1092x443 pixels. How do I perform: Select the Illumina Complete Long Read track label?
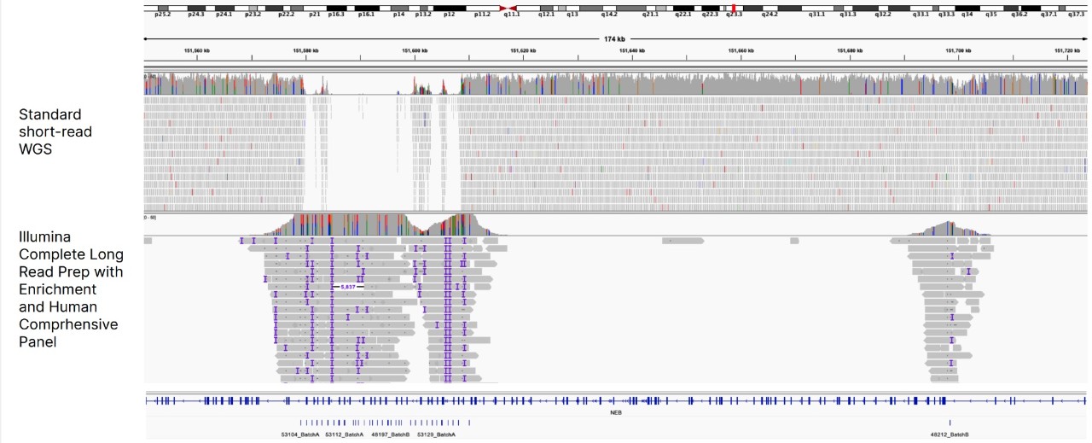72,289
